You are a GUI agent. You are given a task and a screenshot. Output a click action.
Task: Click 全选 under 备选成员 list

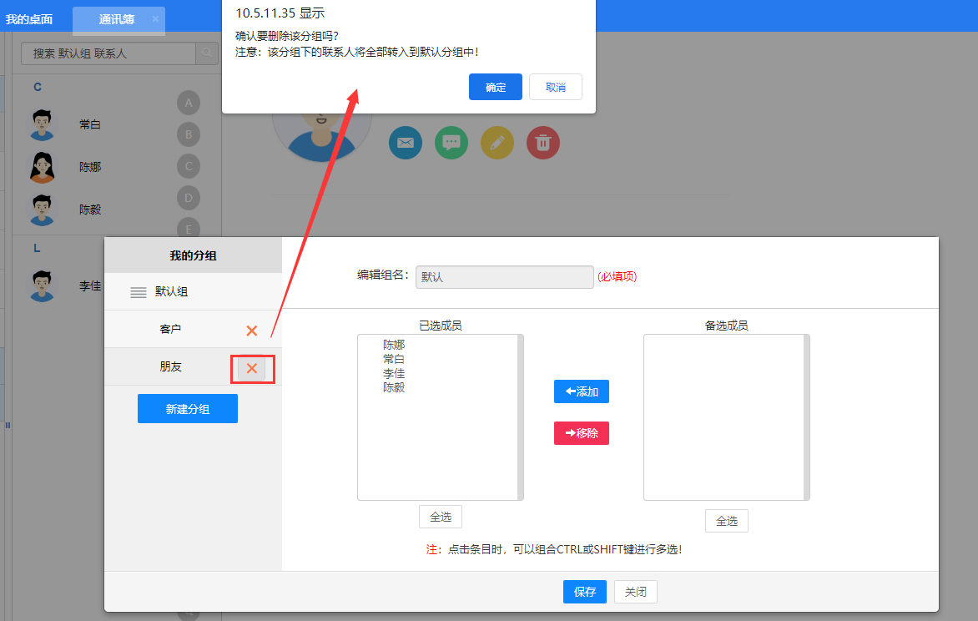pos(726,521)
